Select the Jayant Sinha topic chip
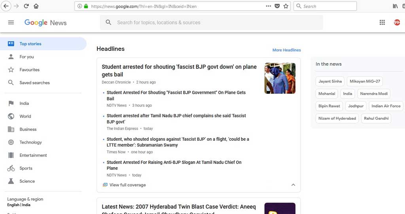Viewport: 405px width, 214px height. pyautogui.click(x=330, y=81)
